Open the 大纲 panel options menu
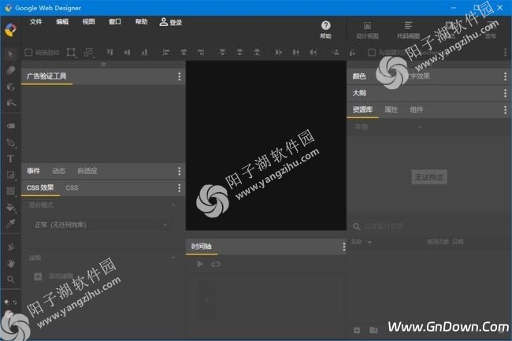 pos(505,94)
